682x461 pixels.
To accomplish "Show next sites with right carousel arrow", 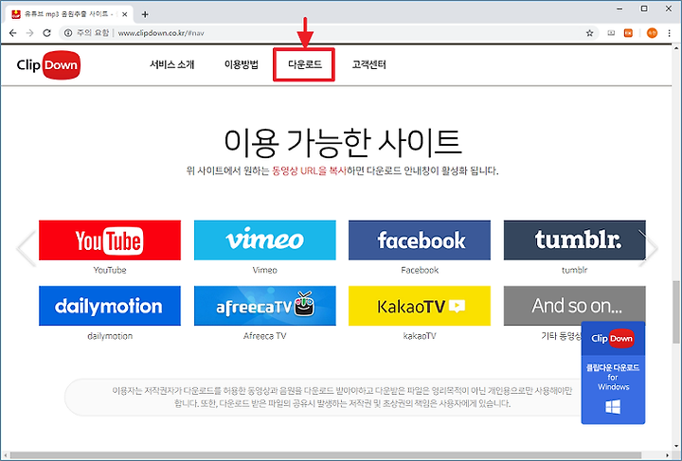I will [x=649, y=248].
